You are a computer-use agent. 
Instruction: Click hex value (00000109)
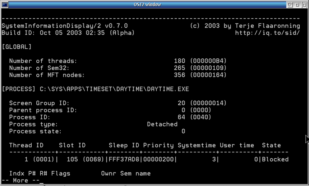[208, 68]
